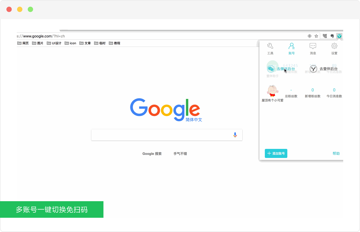This screenshot has height=232, width=360.
Task: Select the 工具 wrench icon in the popup
Action: [x=270, y=46]
